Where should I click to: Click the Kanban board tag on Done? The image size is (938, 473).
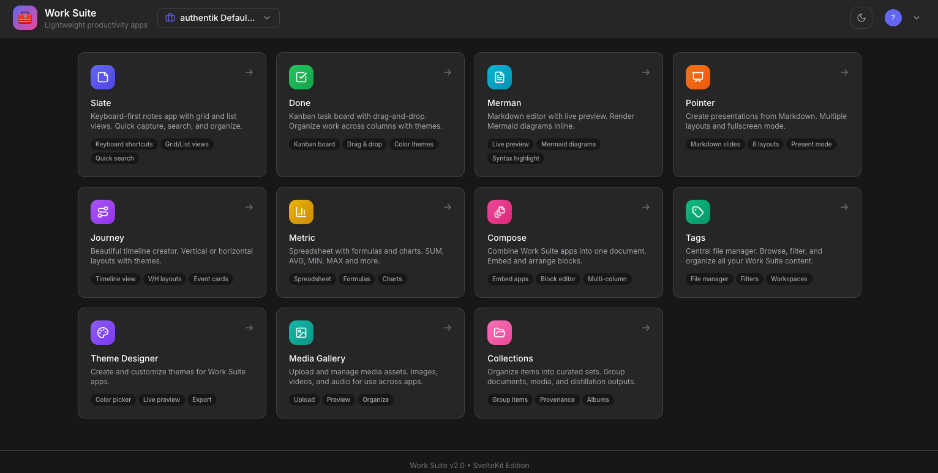tap(314, 144)
